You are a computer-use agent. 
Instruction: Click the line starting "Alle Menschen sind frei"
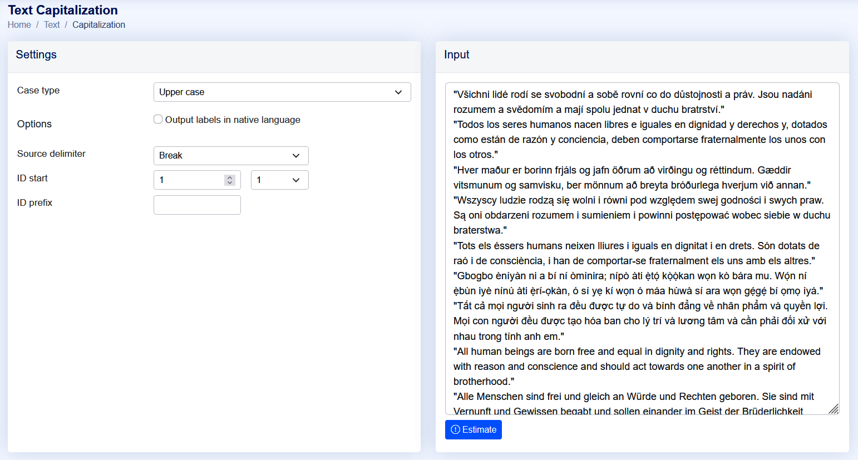[x=634, y=397]
